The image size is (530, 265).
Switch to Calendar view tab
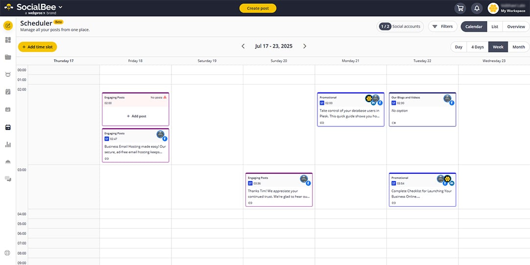pyautogui.click(x=474, y=27)
